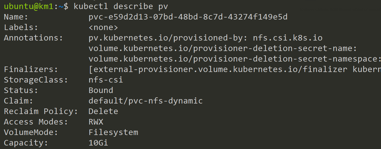The height and width of the screenshot is (149, 381).
Task: Click the kubectl describe pv command text
Action: pos(121,6)
